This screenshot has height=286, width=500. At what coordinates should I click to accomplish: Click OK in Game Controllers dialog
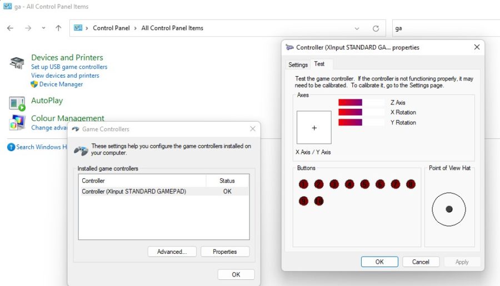coord(236,274)
